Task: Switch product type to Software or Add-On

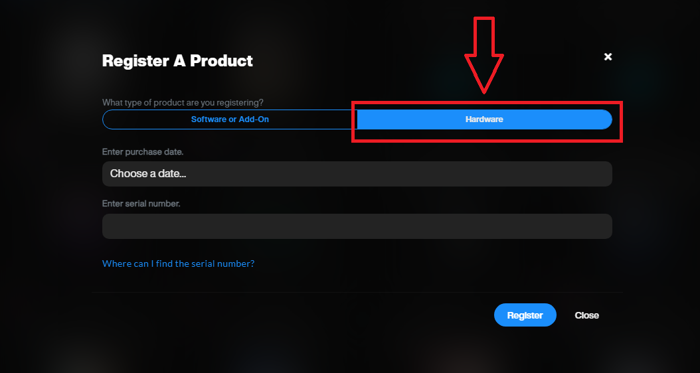Action: point(230,119)
